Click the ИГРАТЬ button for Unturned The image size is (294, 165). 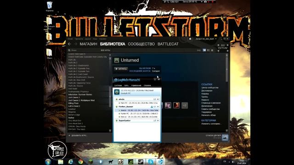pos(121,69)
